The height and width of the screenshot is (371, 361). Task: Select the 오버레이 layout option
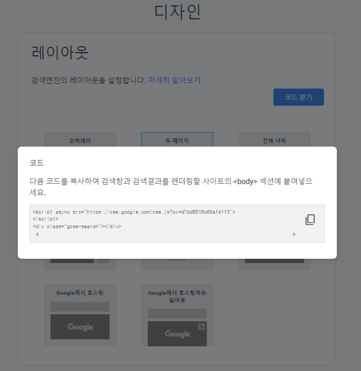(80, 141)
